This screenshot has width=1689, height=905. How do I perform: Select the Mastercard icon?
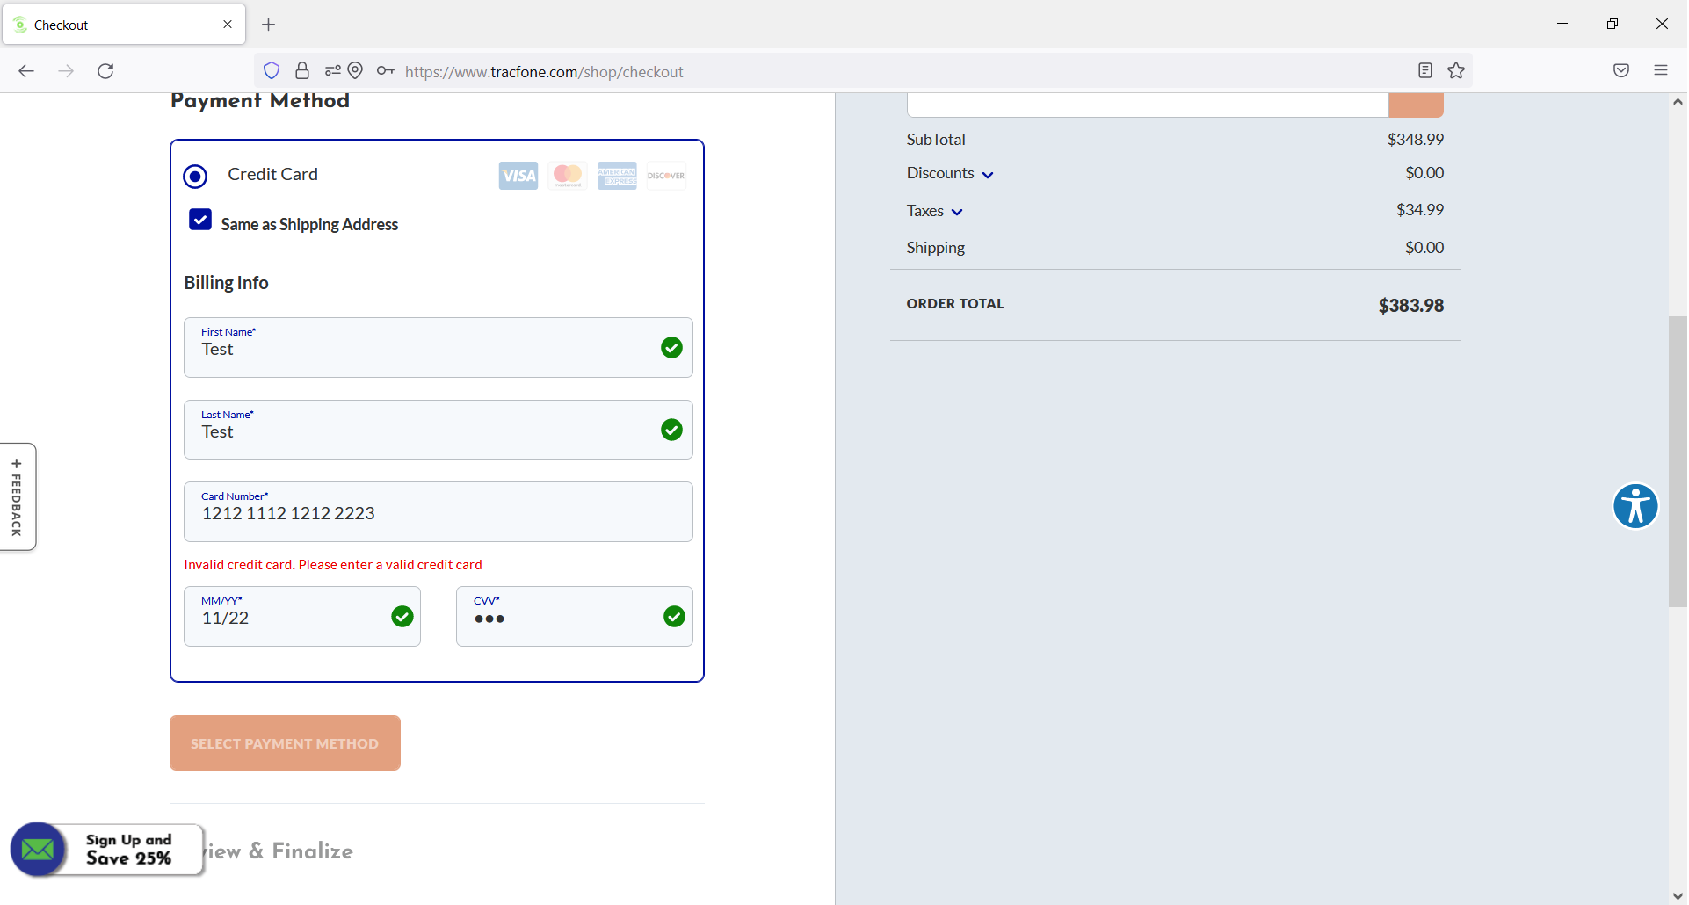pyautogui.click(x=567, y=175)
